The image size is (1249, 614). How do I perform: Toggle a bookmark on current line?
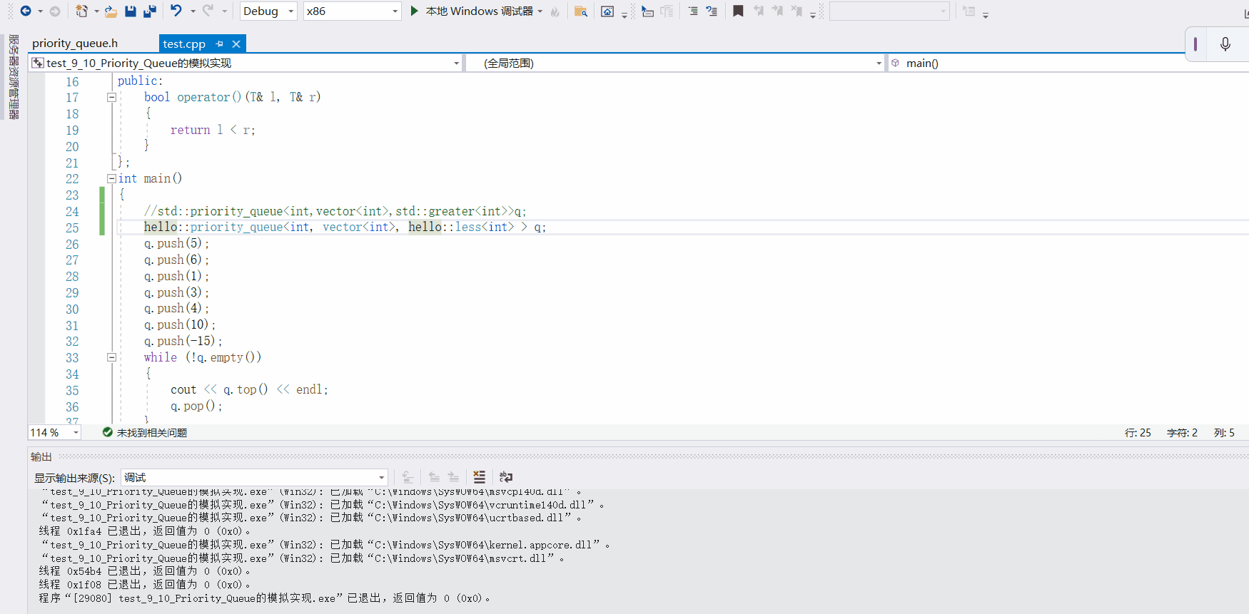pyautogui.click(x=739, y=11)
